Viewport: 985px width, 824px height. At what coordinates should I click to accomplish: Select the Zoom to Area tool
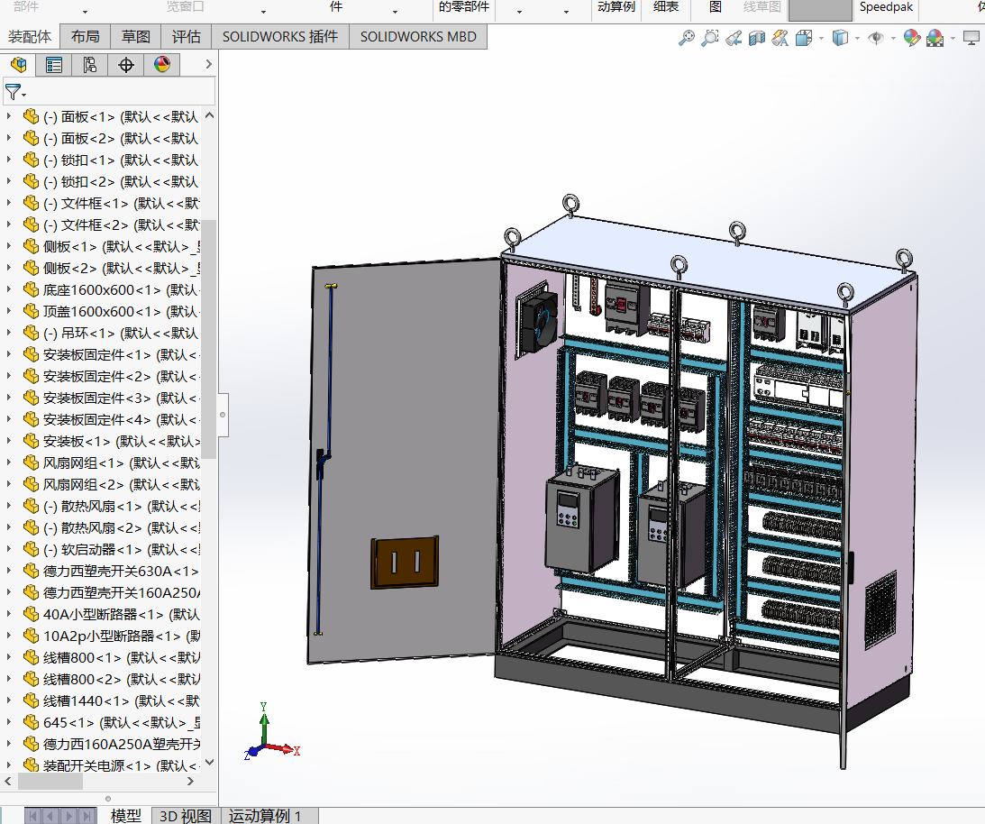(x=710, y=38)
